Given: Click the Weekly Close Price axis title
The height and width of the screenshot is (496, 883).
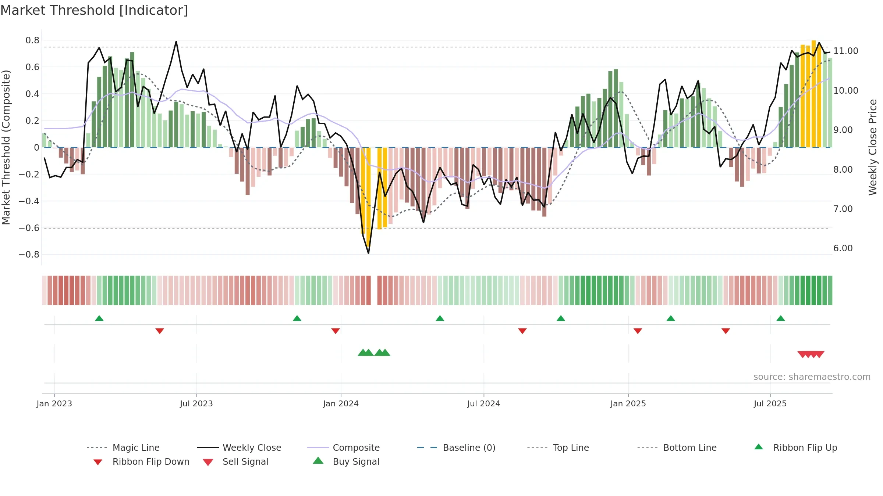Looking at the screenshot, I should (873, 147).
